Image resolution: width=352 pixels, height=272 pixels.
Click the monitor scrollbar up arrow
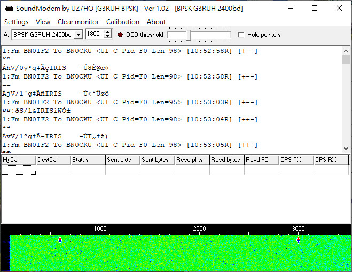(x=346, y=51)
